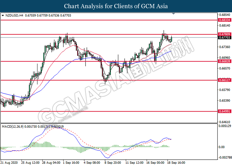
Task: Select the 0.68334 resistance level price tag
Action: [224, 20]
